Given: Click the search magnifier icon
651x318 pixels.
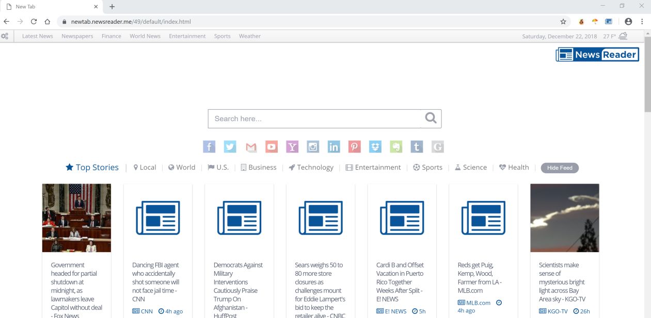Looking at the screenshot, I should [x=431, y=119].
